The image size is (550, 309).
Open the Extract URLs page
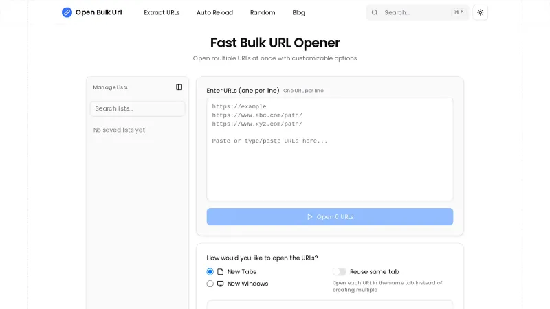click(x=162, y=12)
